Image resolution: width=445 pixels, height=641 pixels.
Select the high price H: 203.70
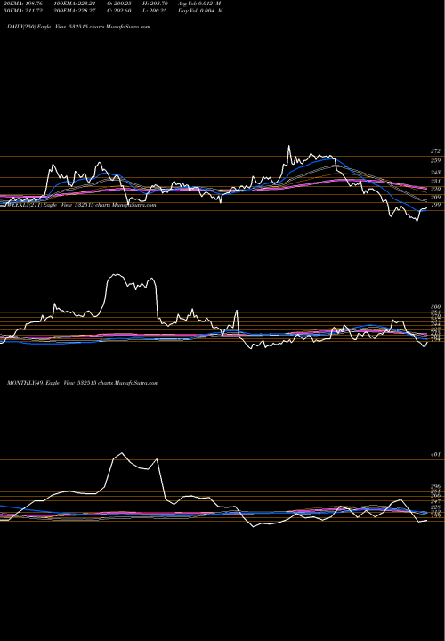pos(155,4)
